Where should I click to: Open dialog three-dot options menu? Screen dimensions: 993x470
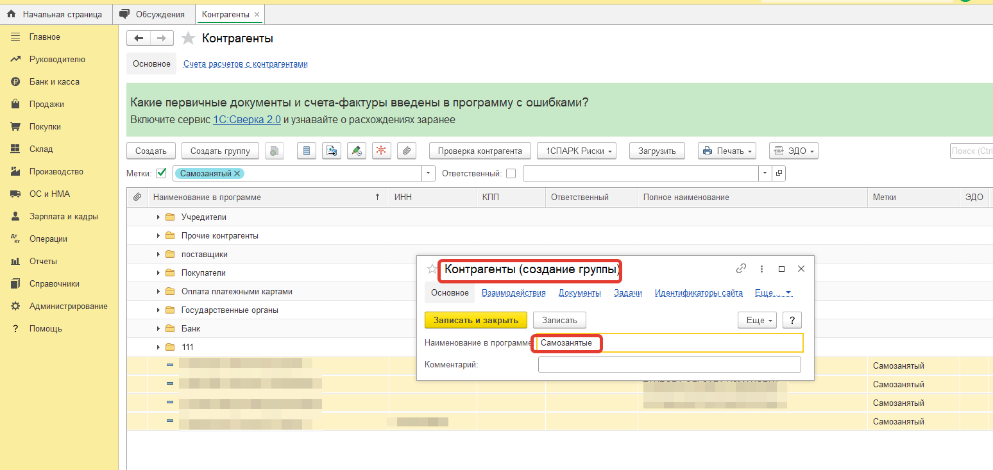point(761,269)
